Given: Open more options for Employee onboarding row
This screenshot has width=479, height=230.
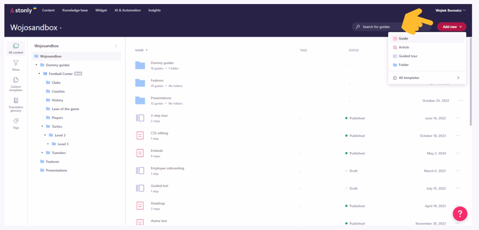Looking at the screenshot, I should [x=458, y=171].
